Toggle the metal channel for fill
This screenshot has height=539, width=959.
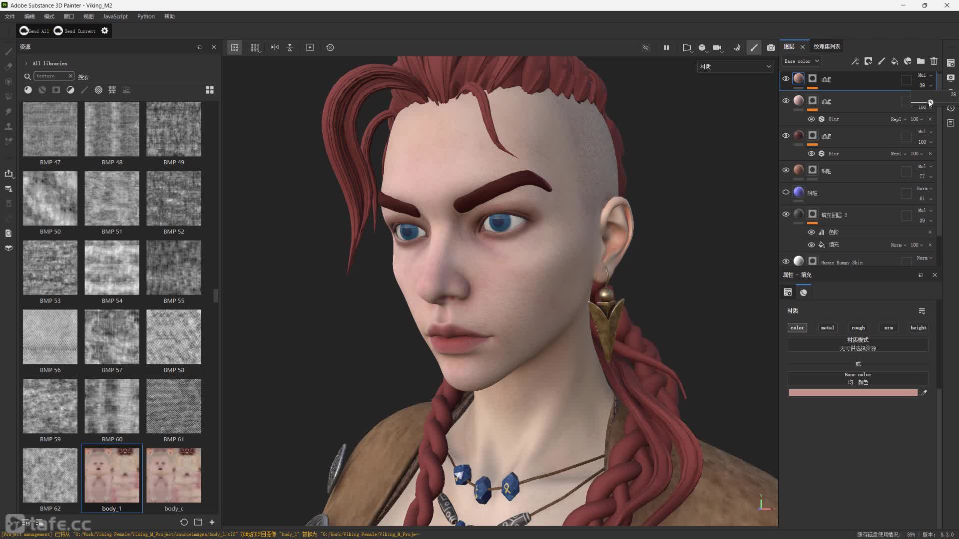click(x=827, y=328)
